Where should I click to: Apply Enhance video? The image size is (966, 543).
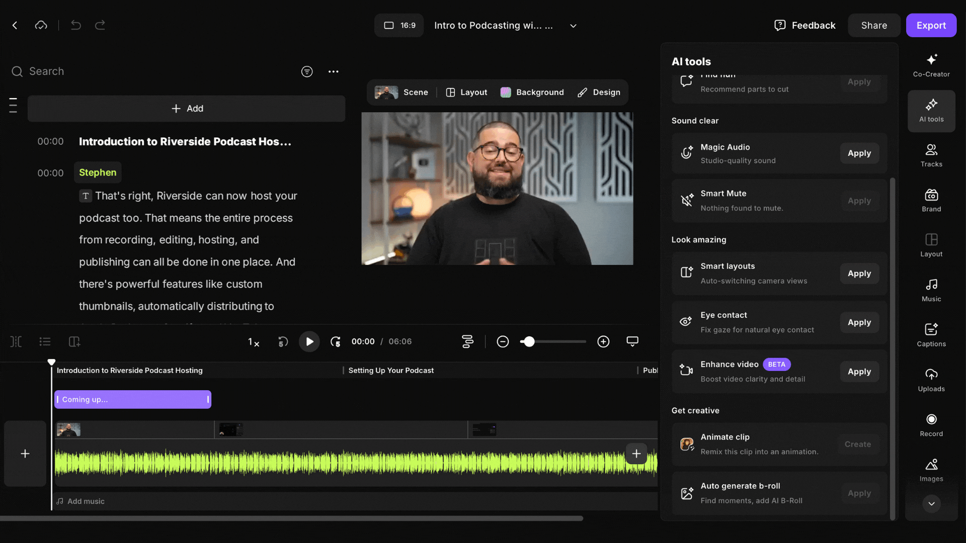(859, 372)
